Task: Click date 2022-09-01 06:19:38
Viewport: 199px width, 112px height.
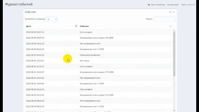Action: (x=35, y=55)
